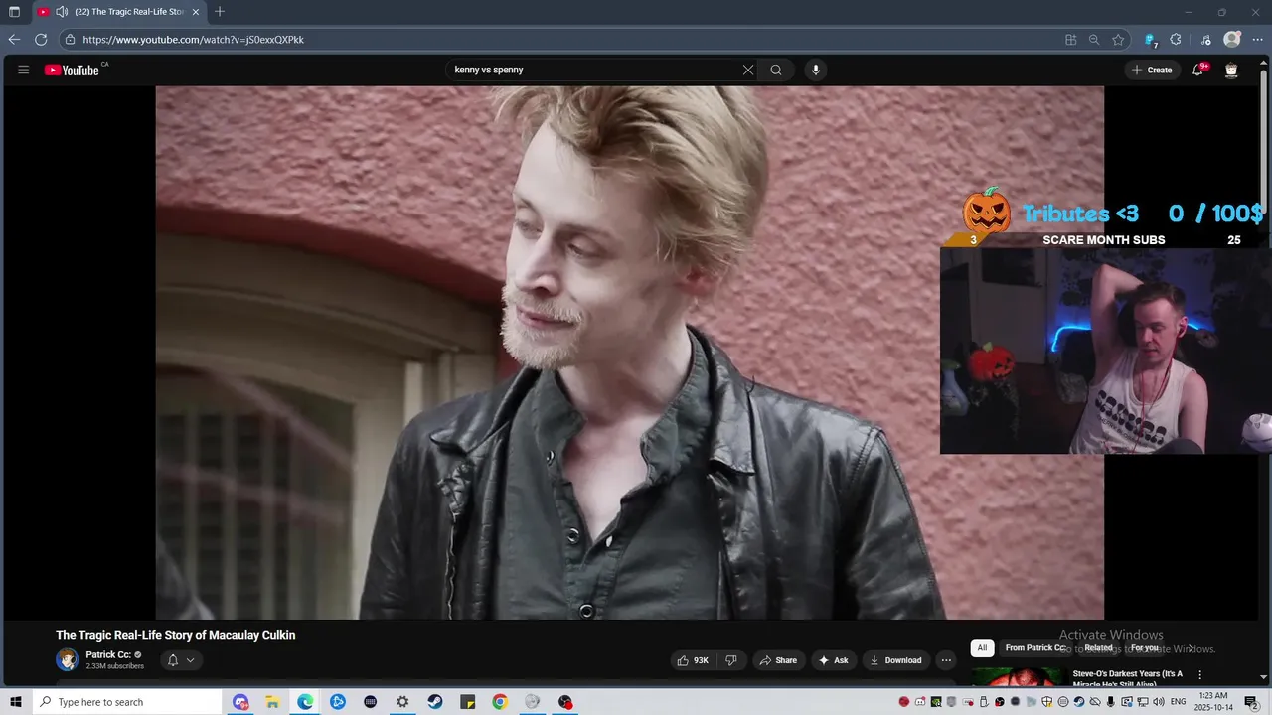This screenshot has height=715, width=1272.
Task: Open the Create button
Action: click(x=1152, y=70)
